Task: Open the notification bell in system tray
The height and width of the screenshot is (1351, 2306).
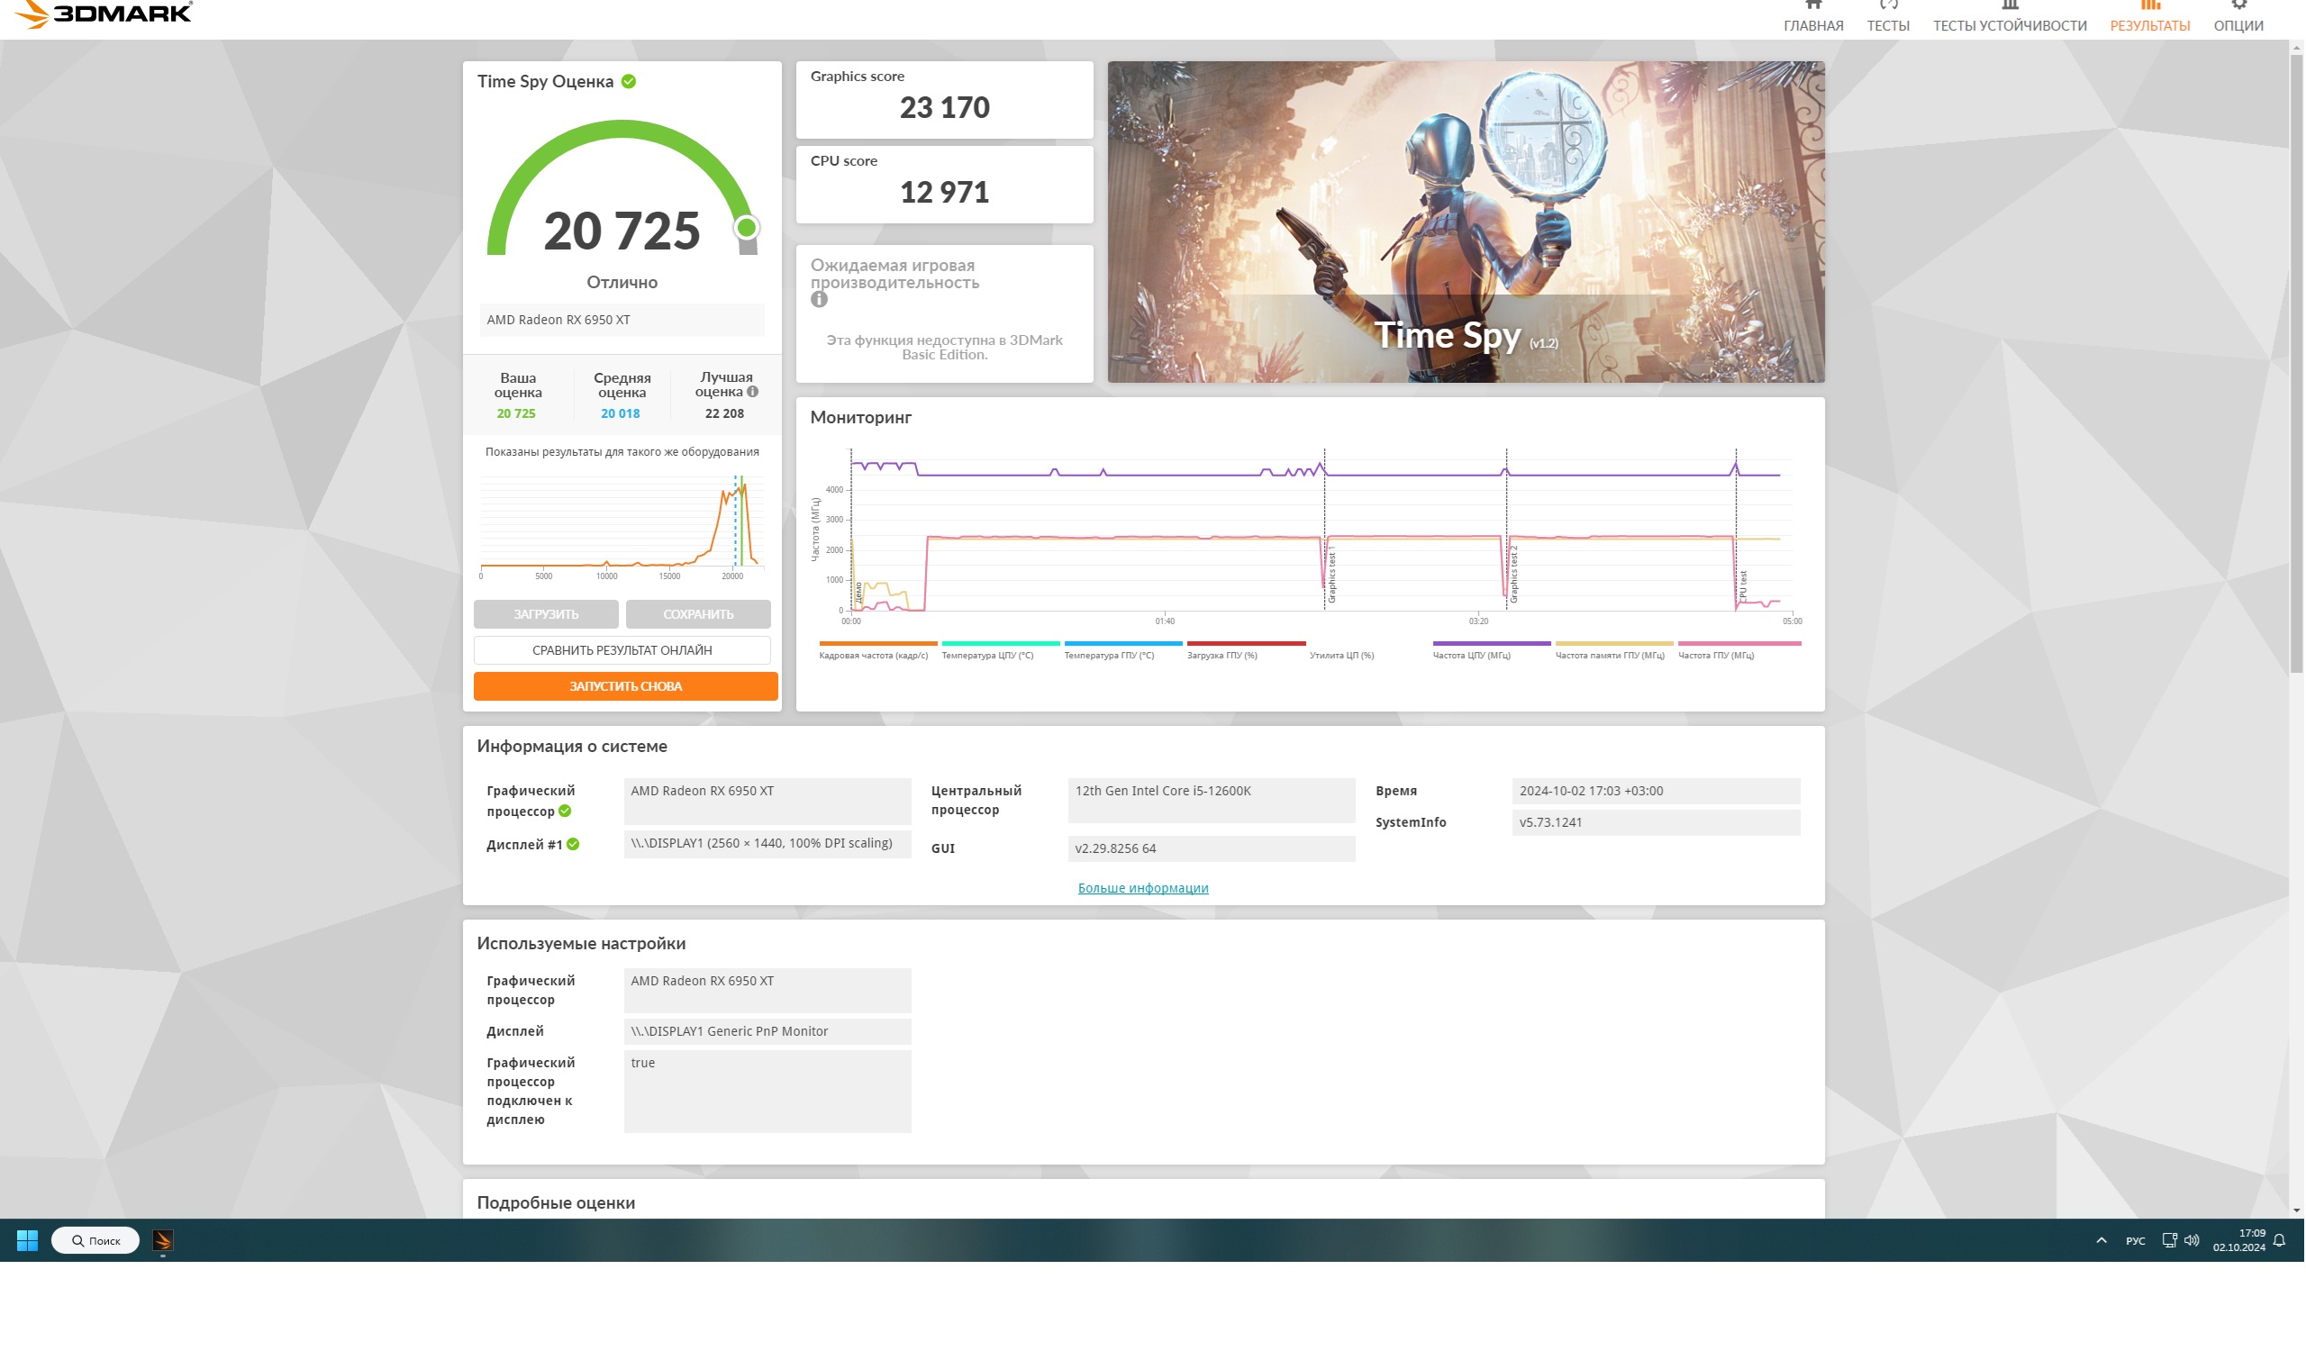Action: (x=2281, y=1241)
